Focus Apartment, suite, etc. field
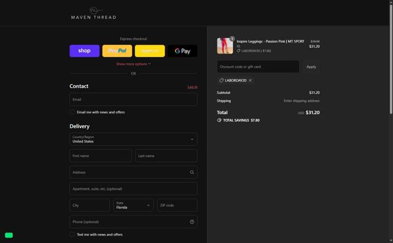393x243 pixels. pyautogui.click(x=133, y=189)
